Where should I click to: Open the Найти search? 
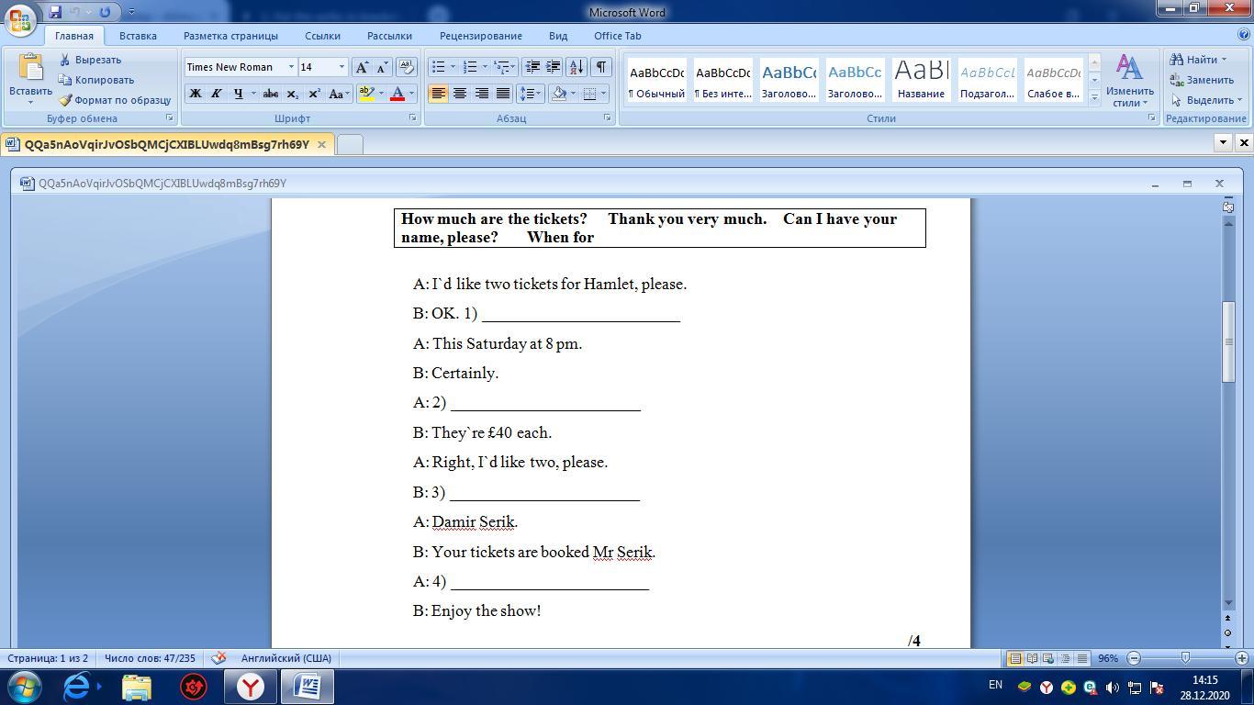(1198, 60)
